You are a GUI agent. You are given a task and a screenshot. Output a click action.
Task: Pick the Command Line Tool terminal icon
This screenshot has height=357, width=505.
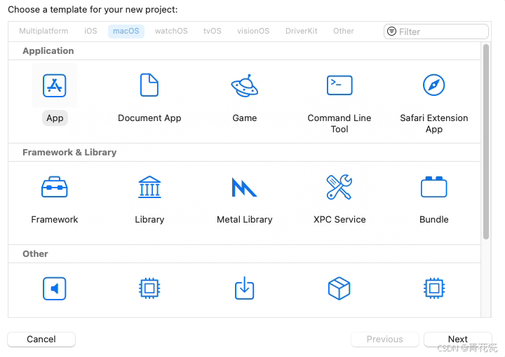click(339, 85)
